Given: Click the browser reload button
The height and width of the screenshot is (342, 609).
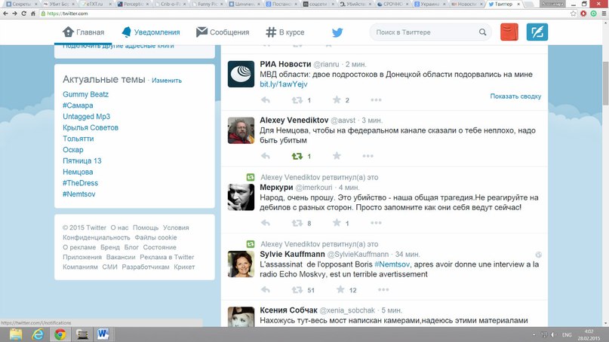Looking at the screenshot, I should [x=23, y=14].
